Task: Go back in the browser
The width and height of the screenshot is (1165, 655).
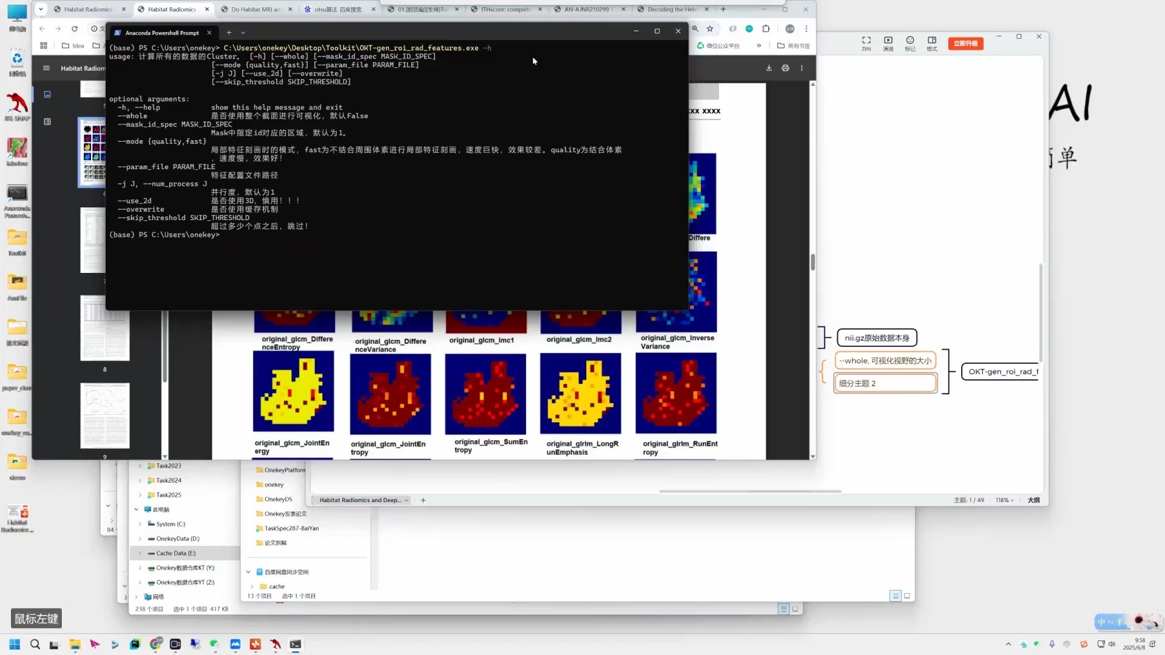Action: pyautogui.click(x=42, y=29)
